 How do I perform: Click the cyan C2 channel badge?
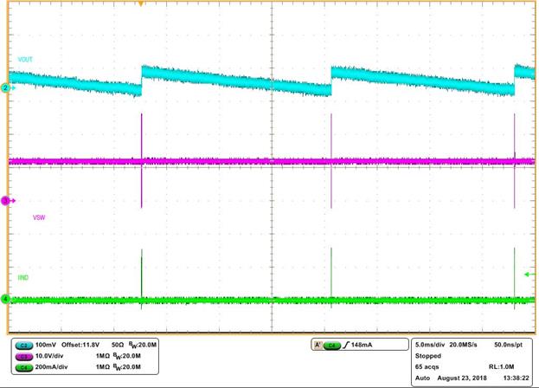point(24,345)
